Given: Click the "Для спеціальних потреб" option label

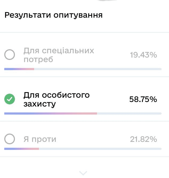Looking at the screenshot, I should coord(59,55).
